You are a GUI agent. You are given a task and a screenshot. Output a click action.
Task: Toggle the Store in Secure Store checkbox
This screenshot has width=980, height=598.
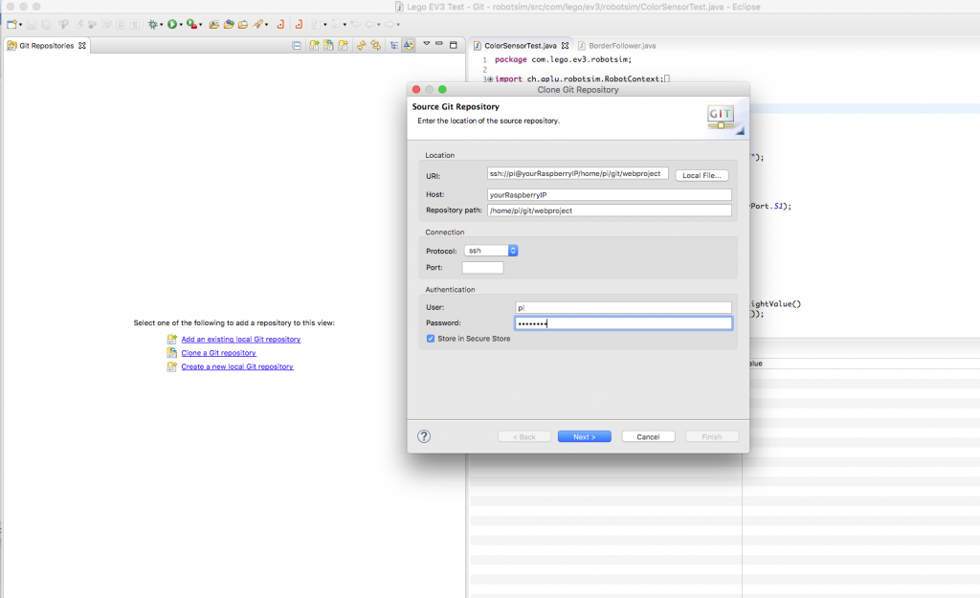point(431,338)
